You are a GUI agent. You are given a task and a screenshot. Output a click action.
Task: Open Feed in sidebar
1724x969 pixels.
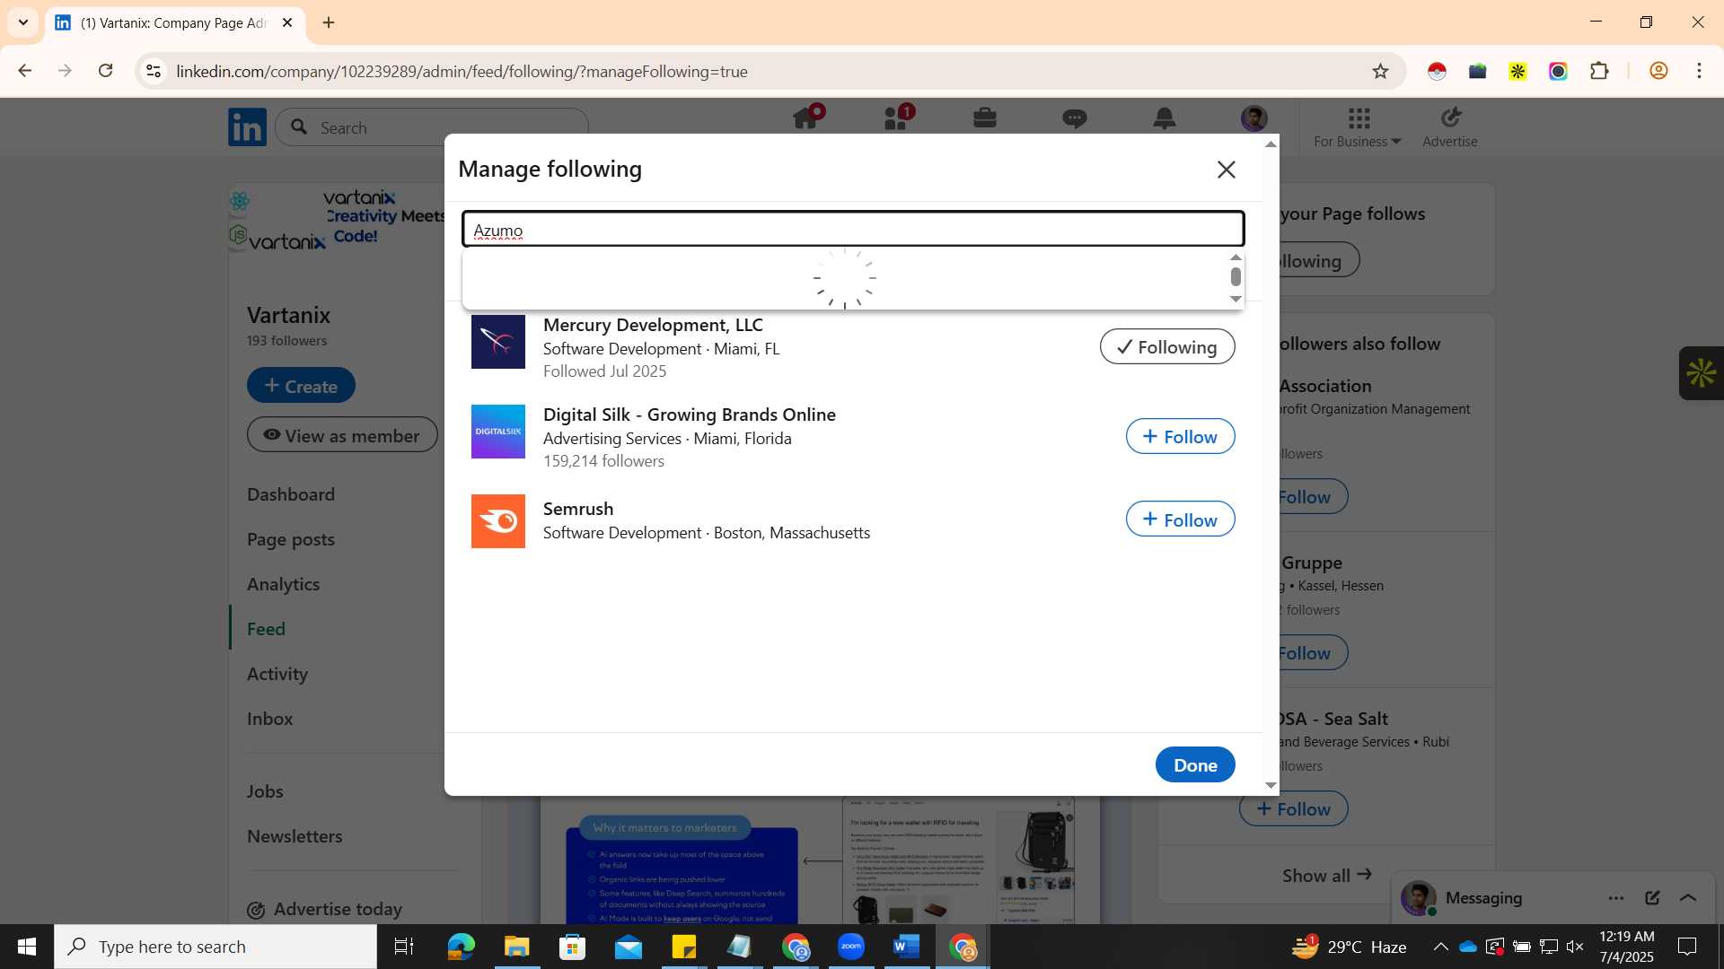point(266,629)
